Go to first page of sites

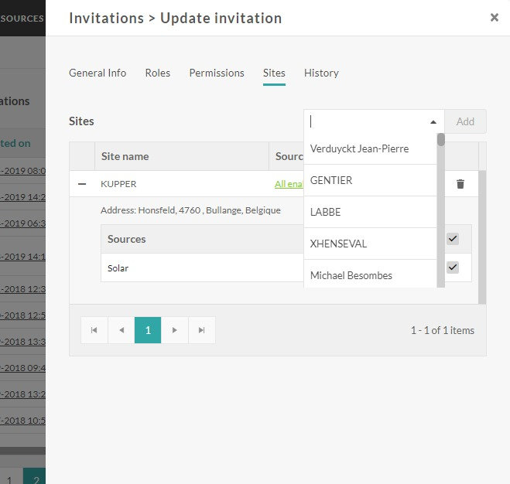coord(94,330)
